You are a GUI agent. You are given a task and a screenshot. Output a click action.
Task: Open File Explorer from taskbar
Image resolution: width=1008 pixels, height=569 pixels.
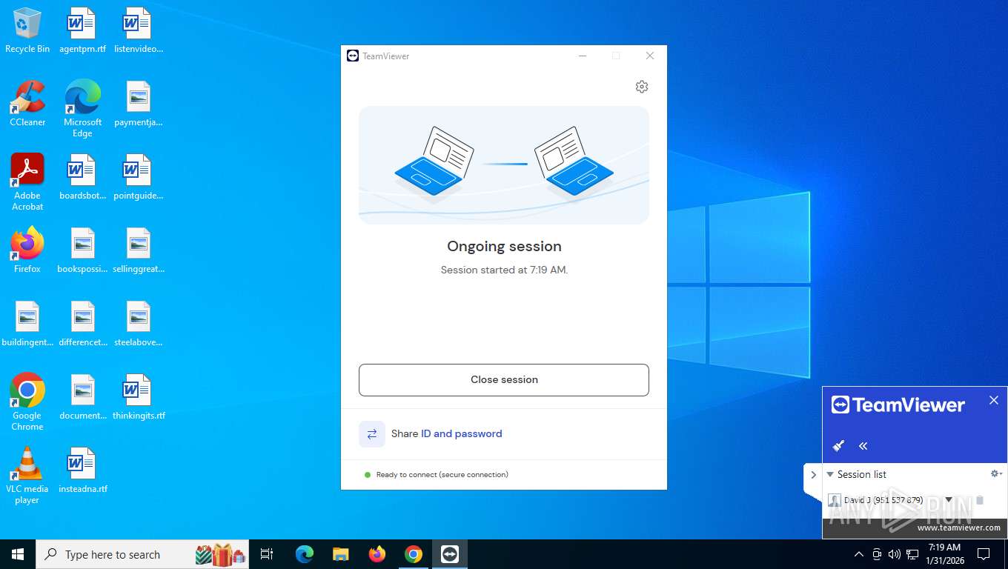pos(341,554)
